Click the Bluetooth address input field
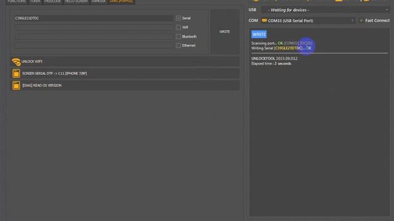Image resolution: width=394 pixels, height=221 pixels. [x=94, y=37]
